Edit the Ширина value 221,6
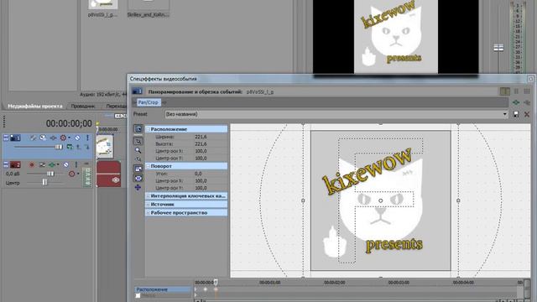The height and width of the screenshot is (302, 537). [x=201, y=137]
